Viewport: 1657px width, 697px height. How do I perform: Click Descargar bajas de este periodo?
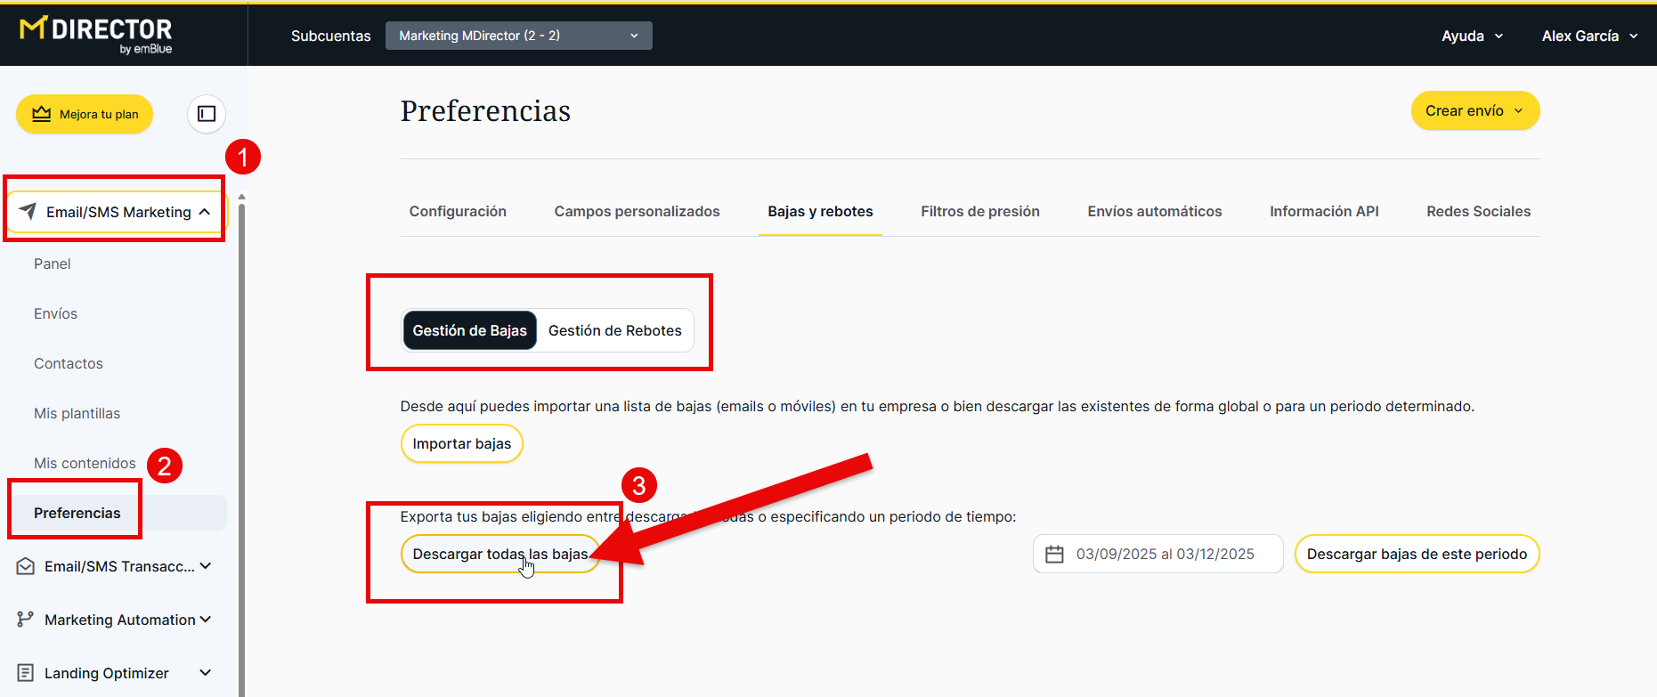tap(1416, 554)
